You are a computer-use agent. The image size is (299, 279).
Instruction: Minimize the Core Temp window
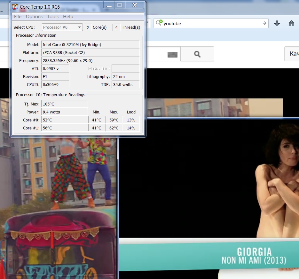coord(109,6)
